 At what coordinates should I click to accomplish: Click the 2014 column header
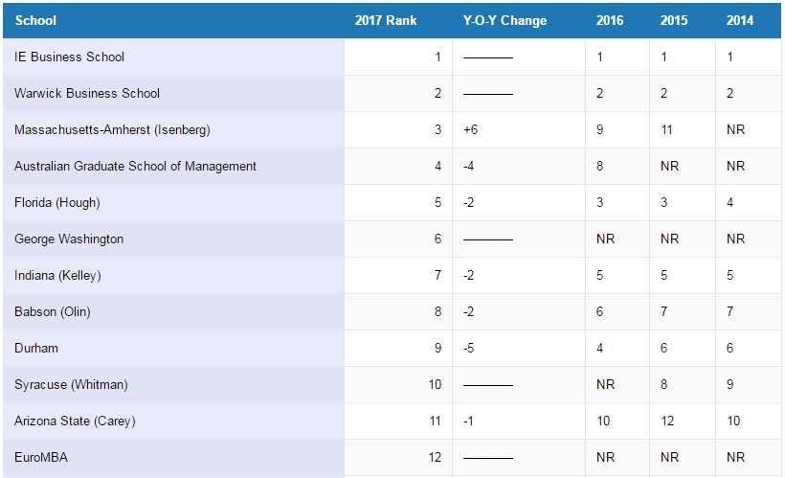coord(740,20)
